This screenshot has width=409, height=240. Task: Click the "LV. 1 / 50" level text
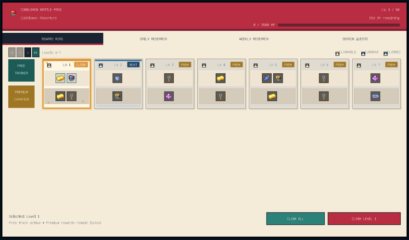tap(390, 10)
